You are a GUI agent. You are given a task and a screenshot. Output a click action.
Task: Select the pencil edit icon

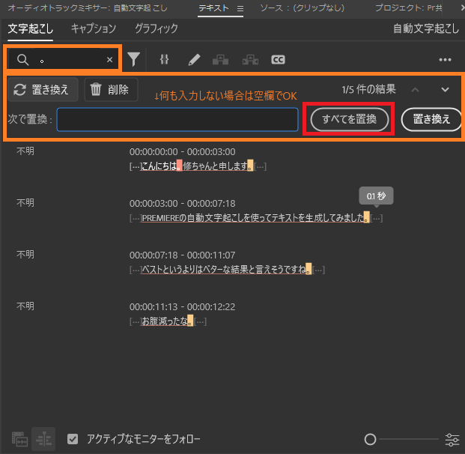[x=194, y=60]
